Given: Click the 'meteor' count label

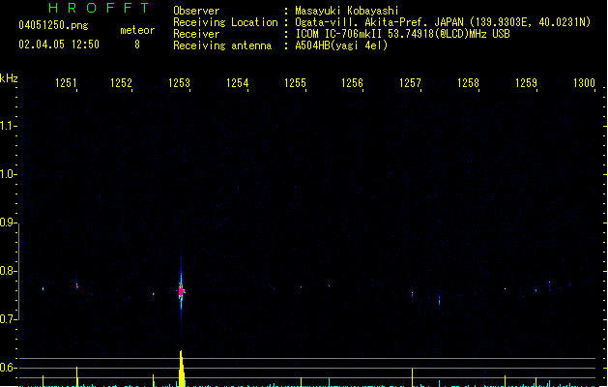Looking at the screenshot, I should tap(137, 30).
